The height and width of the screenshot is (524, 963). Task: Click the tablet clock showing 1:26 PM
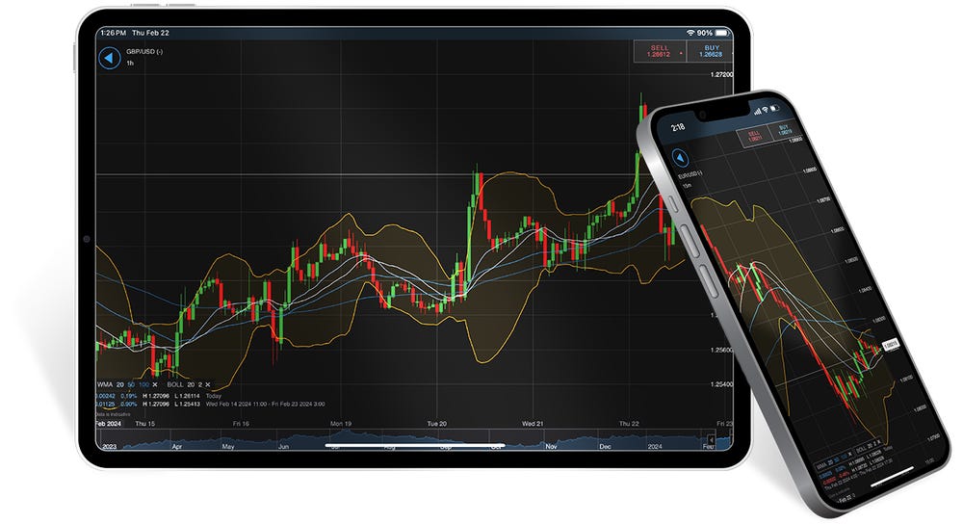(113, 33)
